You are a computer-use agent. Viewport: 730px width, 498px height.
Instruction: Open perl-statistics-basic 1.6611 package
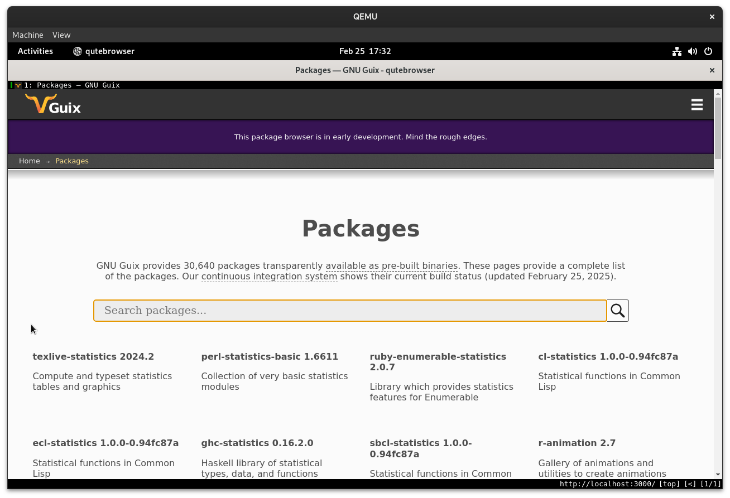[x=270, y=357]
